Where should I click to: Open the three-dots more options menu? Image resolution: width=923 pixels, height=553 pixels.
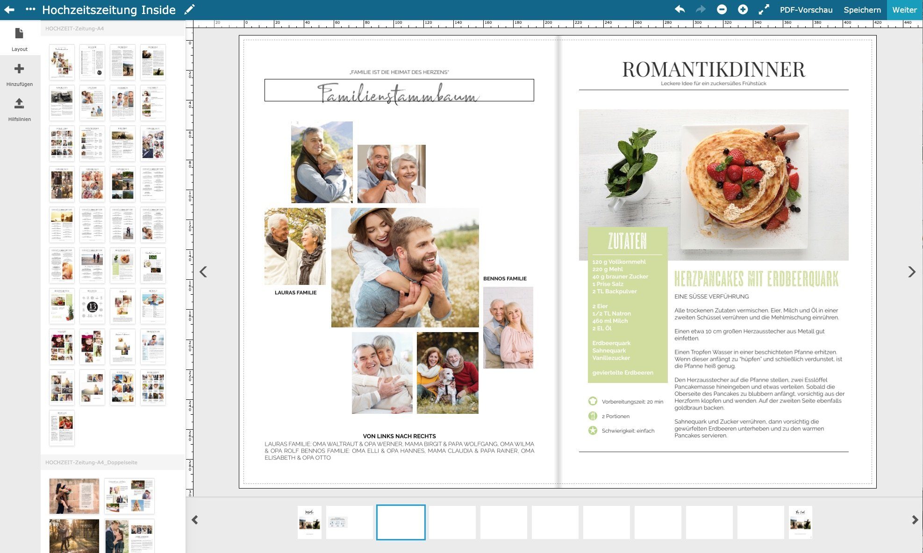(30, 9)
